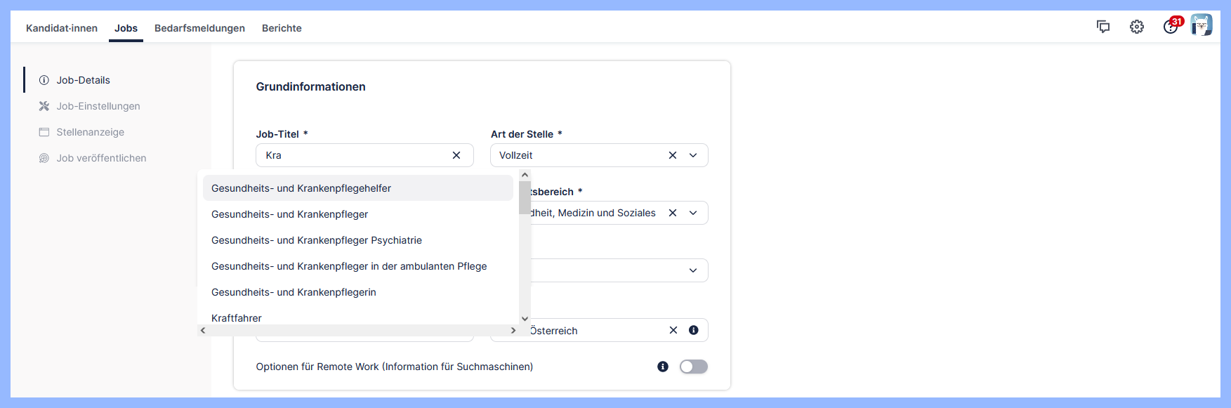Open notifications with 31 badge
This screenshot has height=408, width=1231.
click(1171, 27)
